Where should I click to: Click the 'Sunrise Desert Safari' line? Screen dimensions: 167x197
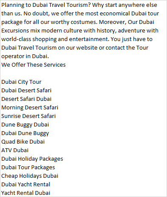29,116
